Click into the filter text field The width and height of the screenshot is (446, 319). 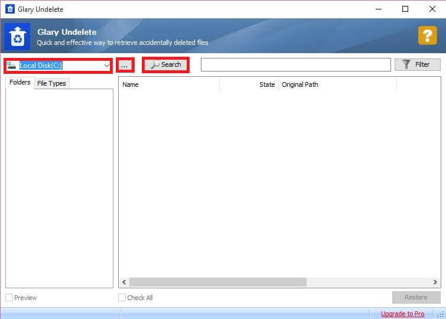tap(296, 64)
